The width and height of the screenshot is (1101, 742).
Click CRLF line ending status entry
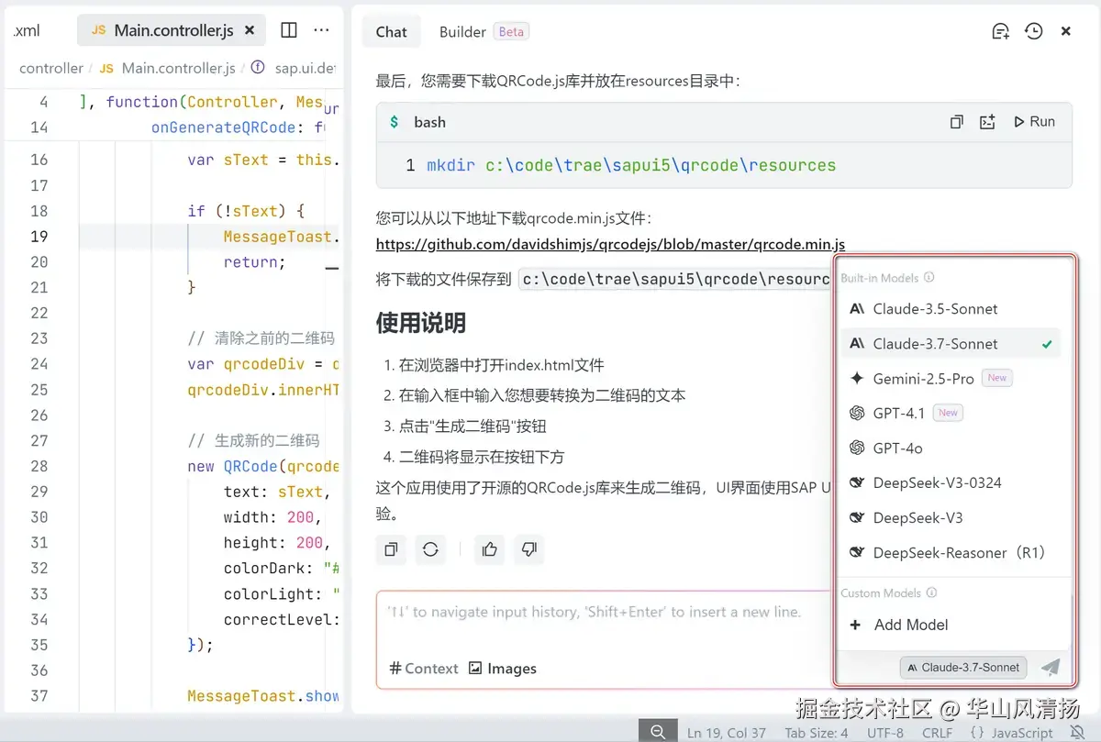point(937,732)
